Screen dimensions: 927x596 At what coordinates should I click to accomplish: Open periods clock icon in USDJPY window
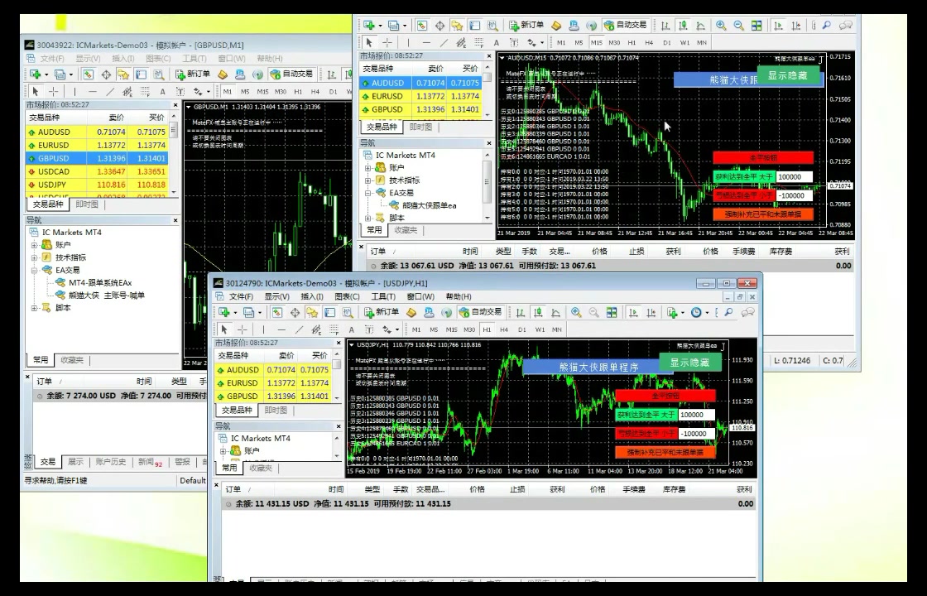tap(696, 312)
